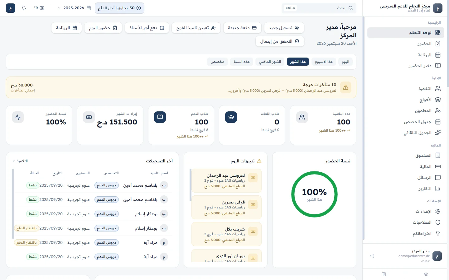The width and height of the screenshot is (449, 280).
Task: Open the قرفي نسرين card in تنبيهات اليوم
Action: pyautogui.click(x=227, y=208)
